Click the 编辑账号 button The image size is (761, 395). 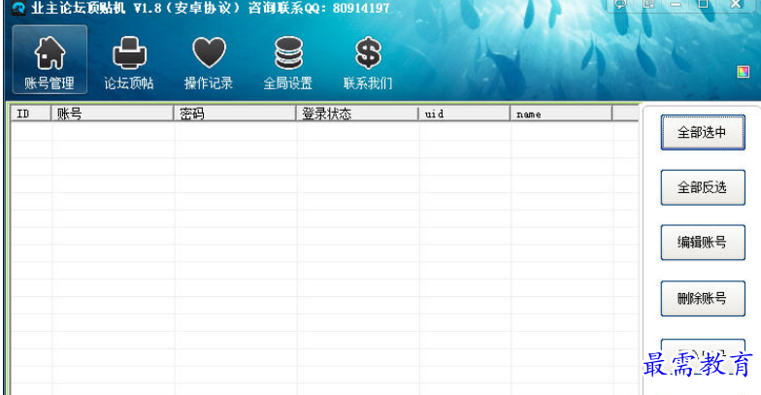(703, 243)
